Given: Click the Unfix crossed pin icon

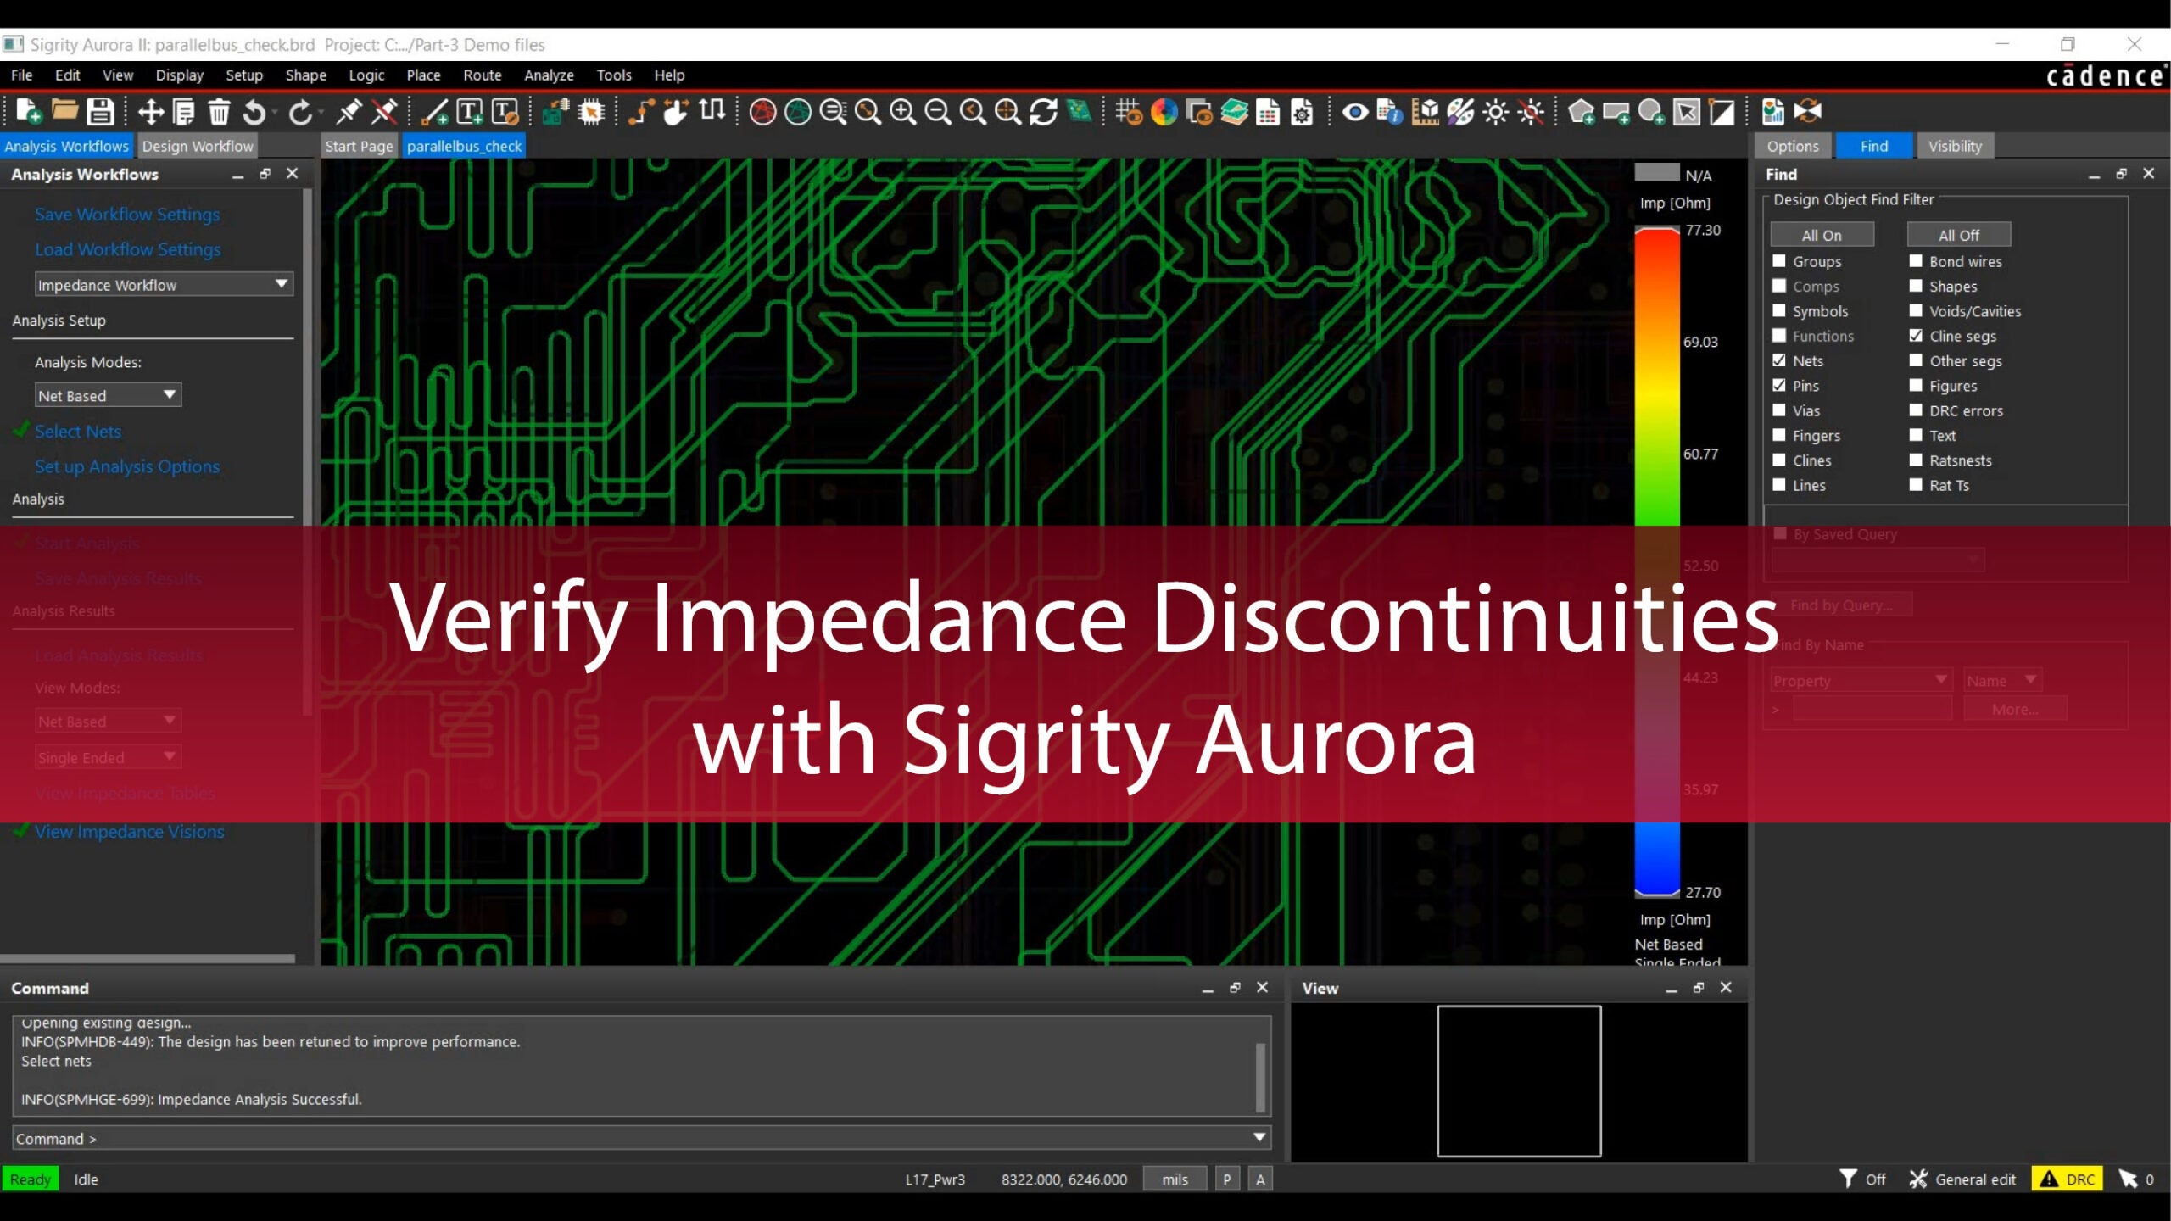Looking at the screenshot, I should (x=384, y=111).
